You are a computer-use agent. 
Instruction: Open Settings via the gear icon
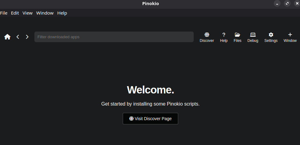[x=271, y=37]
